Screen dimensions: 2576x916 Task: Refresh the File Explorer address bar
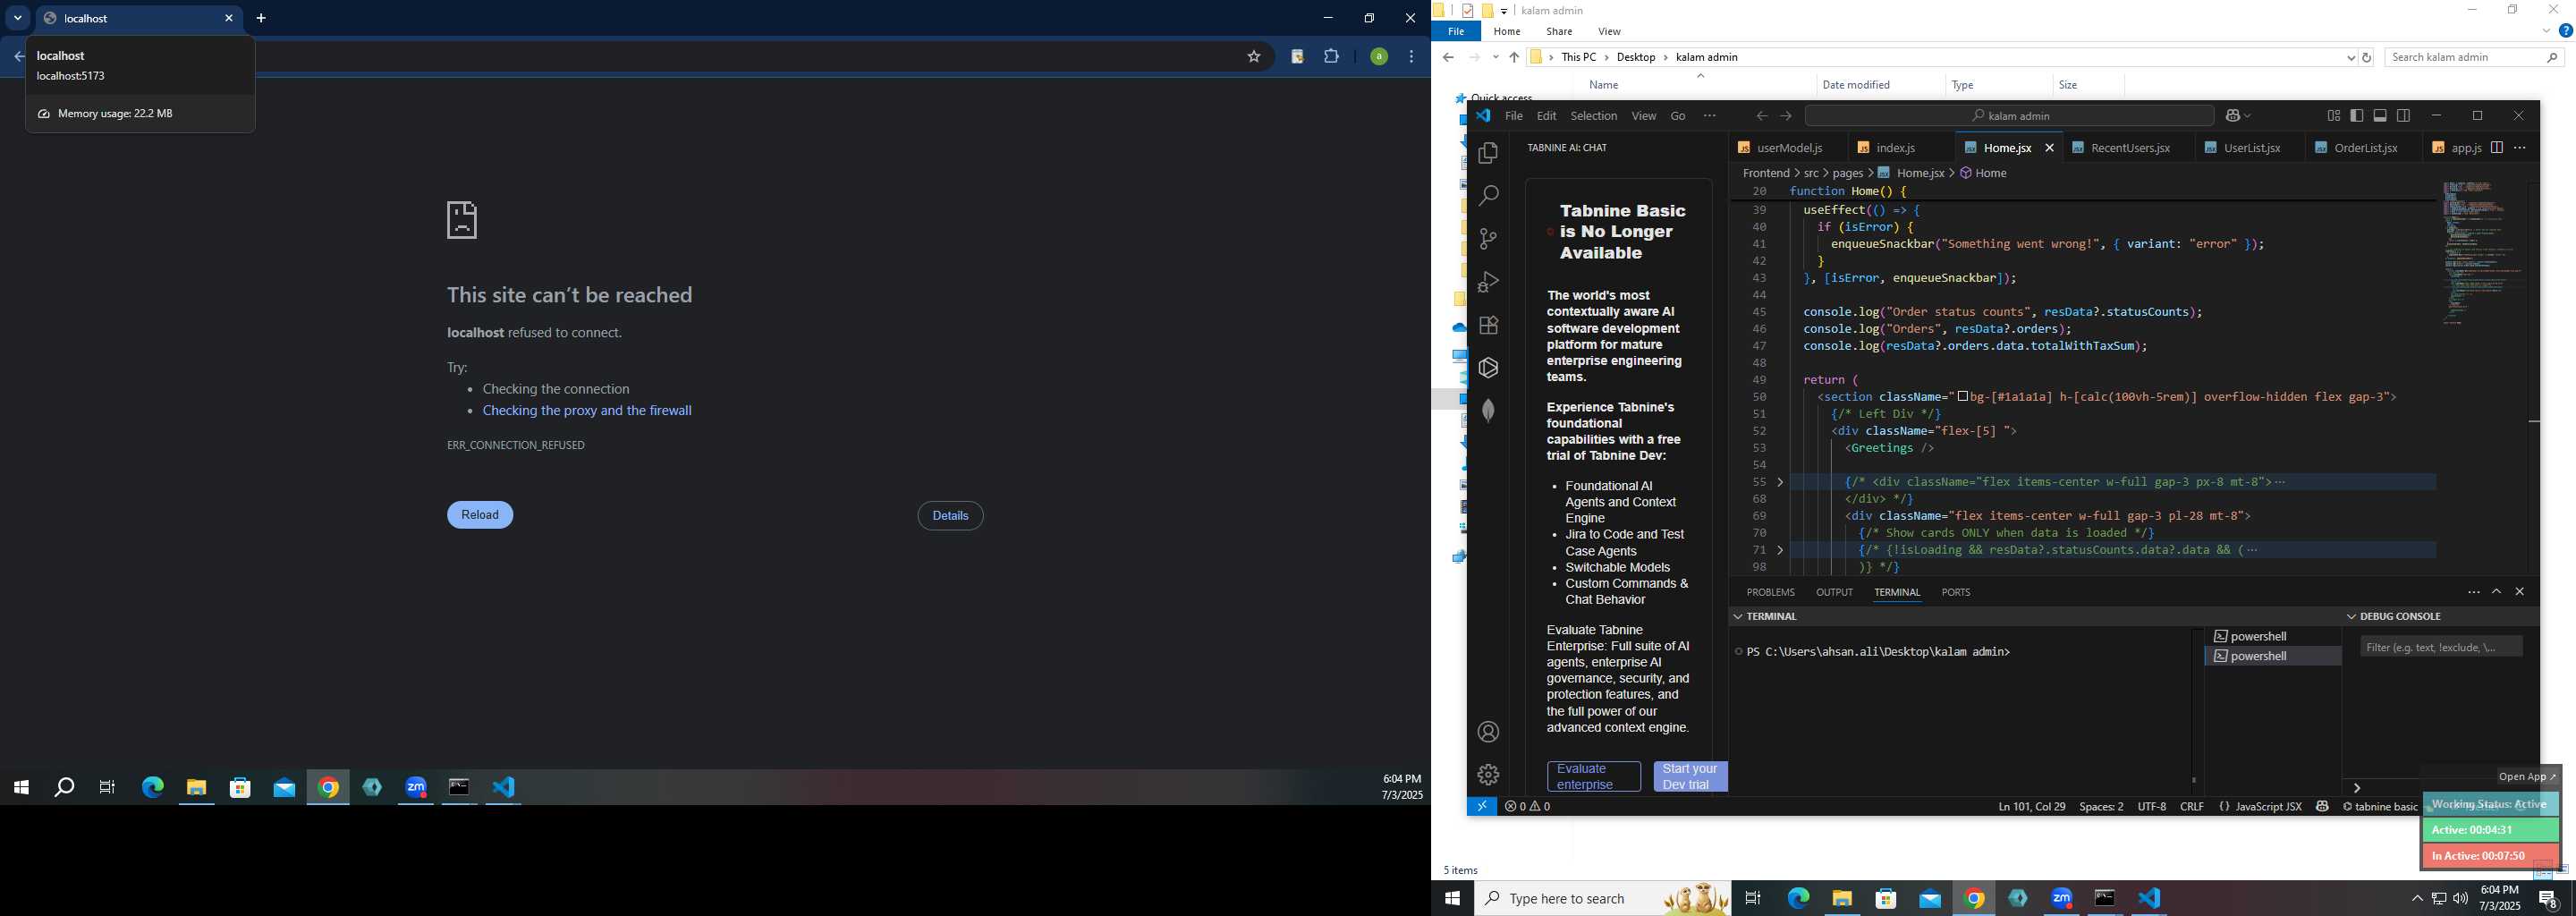pos(2366,58)
